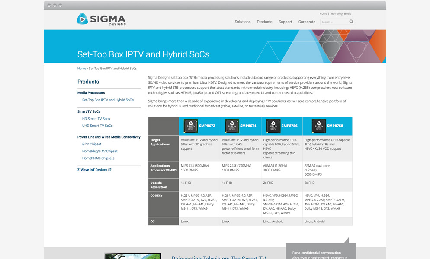Click the 'Linux, Android' cell under SMP8756

pyautogui.click(x=282, y=221)
